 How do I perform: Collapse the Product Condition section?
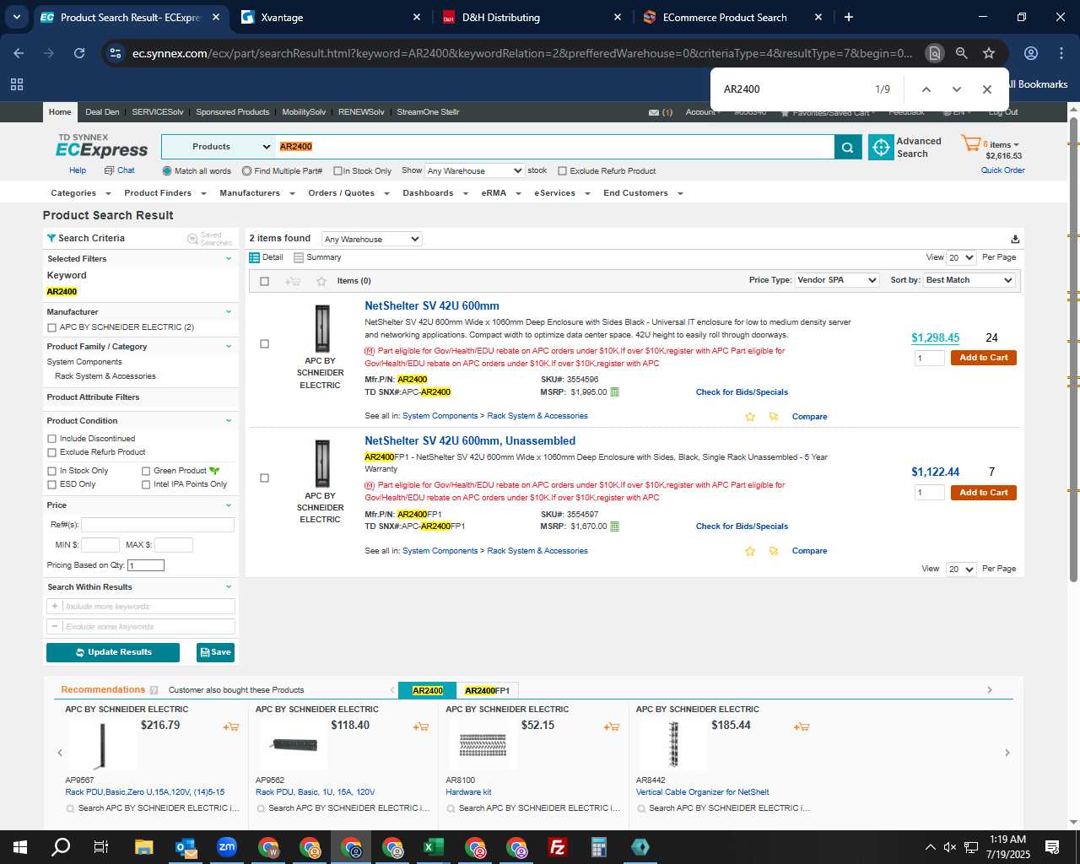(x=229, y=421)
